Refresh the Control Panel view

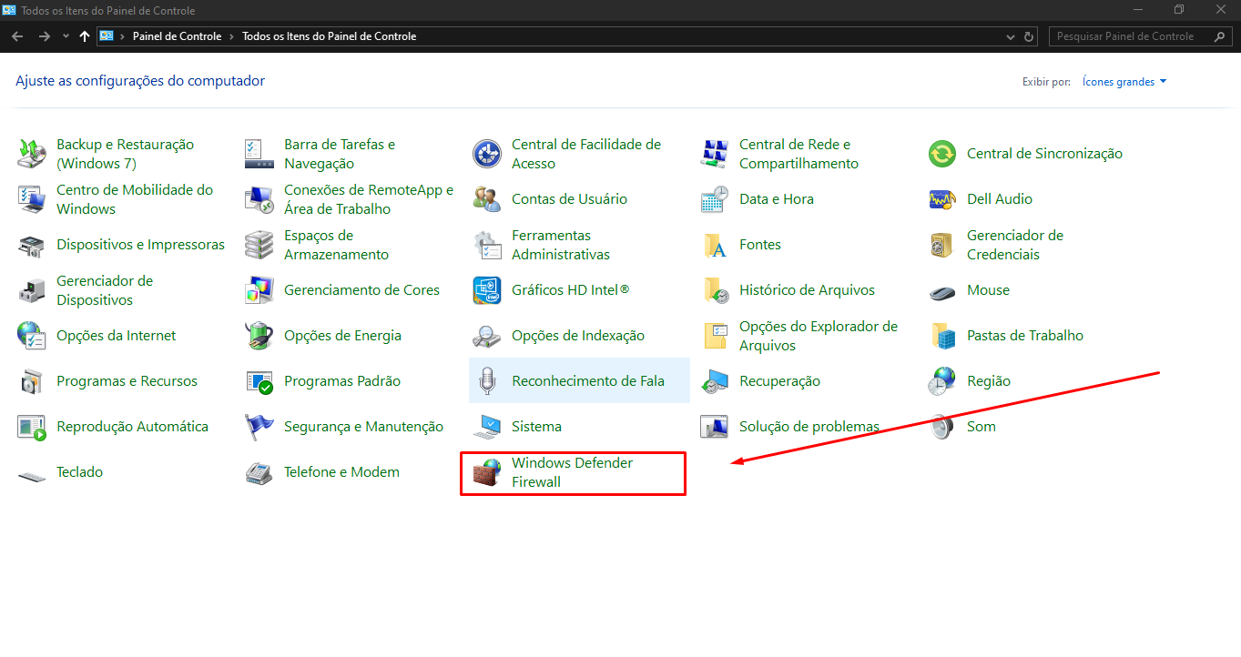coord(1030,36)
